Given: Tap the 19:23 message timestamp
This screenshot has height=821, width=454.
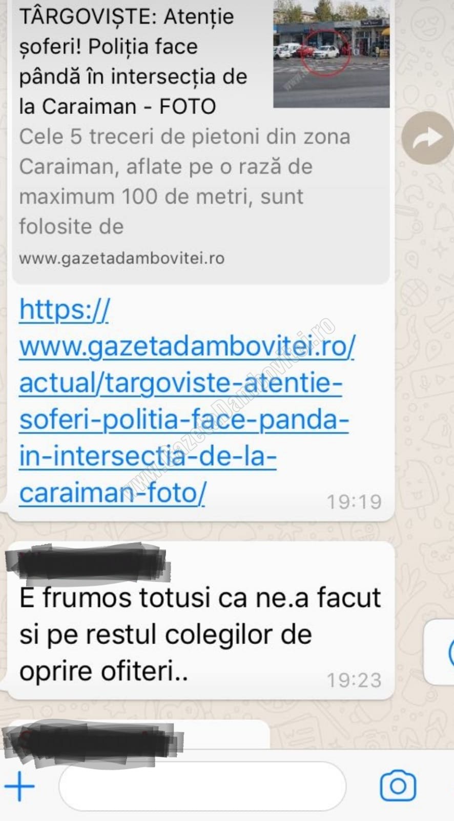Looking at the screenshot, I should coord(354,680).
